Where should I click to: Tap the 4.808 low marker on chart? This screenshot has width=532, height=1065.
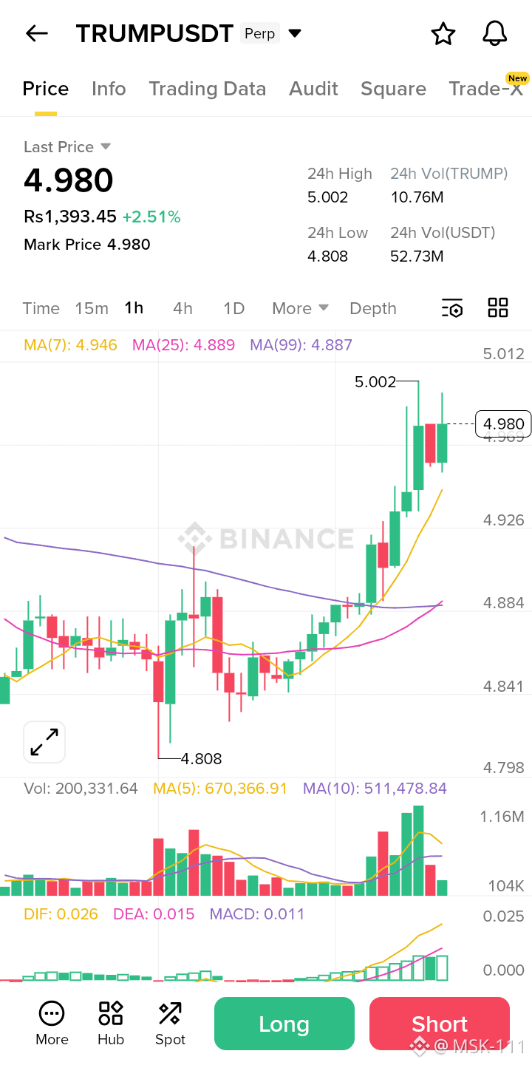[x=201, y=758]
